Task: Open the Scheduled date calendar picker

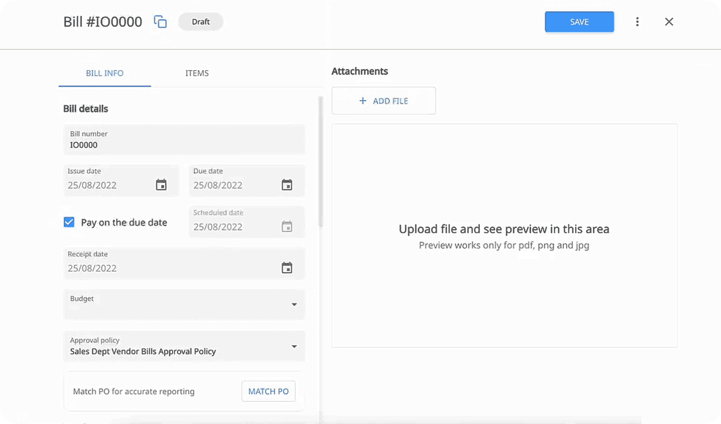Action: tap(287, 227)
